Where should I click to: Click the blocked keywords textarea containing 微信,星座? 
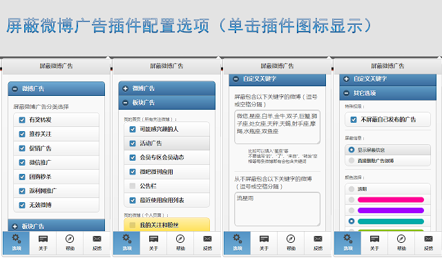tap(278, 127)
